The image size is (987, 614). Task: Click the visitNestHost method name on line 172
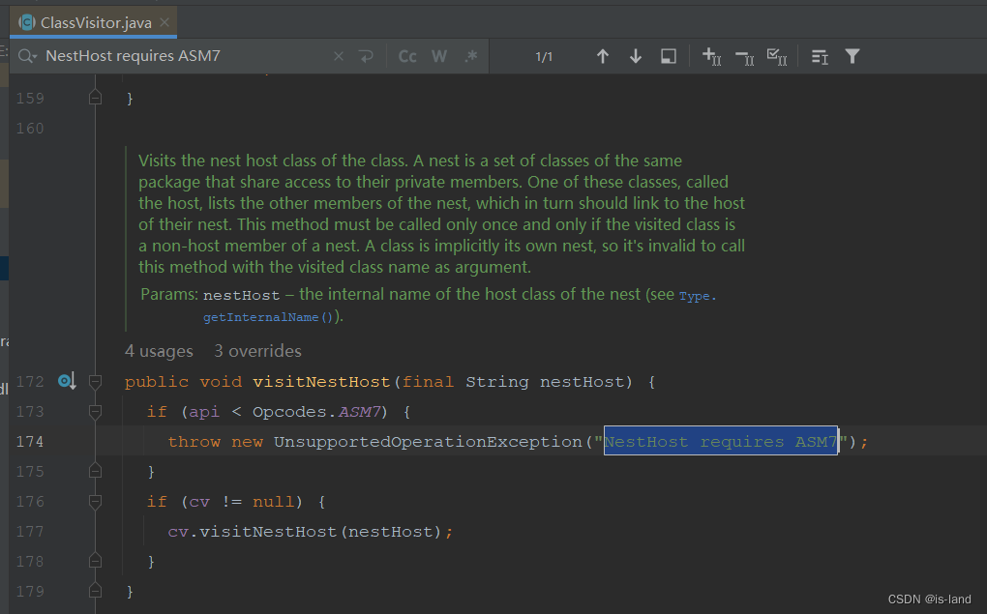pyautogui.click(x=321, y=382)
